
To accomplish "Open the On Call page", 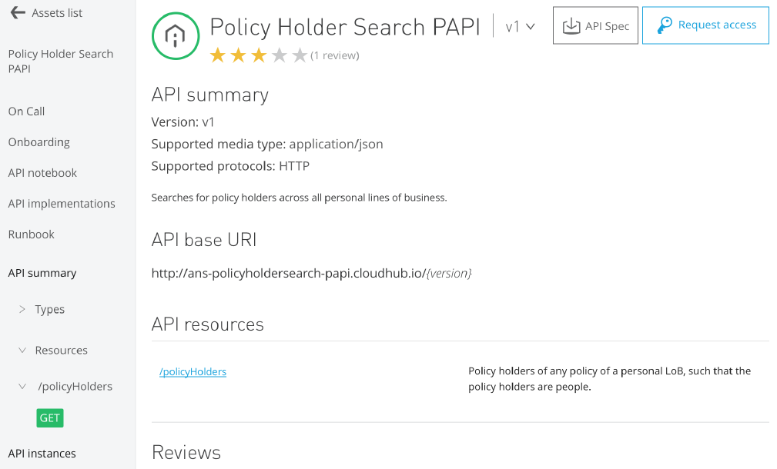I will pyautogui.click(x=27, y=111).
